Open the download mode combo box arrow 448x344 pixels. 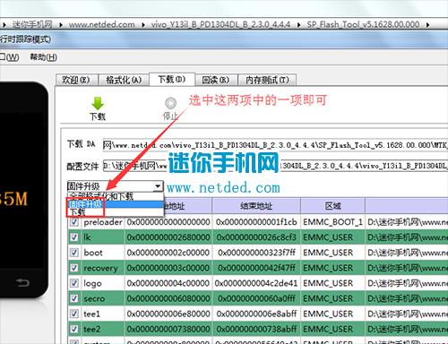[x=158, y=186]
